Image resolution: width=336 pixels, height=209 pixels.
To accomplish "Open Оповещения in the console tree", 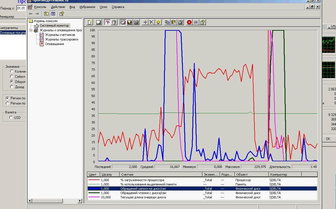I will point(54,44).
